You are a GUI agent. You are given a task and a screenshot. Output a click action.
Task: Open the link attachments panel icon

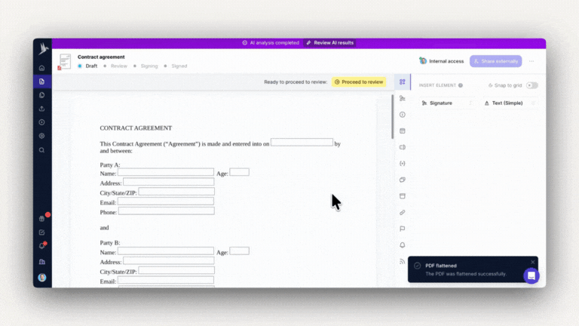click(x=403, y=212)
